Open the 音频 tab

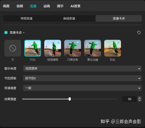20,6
